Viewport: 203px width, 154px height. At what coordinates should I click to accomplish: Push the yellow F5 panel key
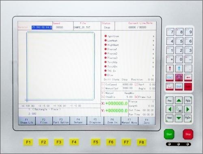tap(96, 142)
